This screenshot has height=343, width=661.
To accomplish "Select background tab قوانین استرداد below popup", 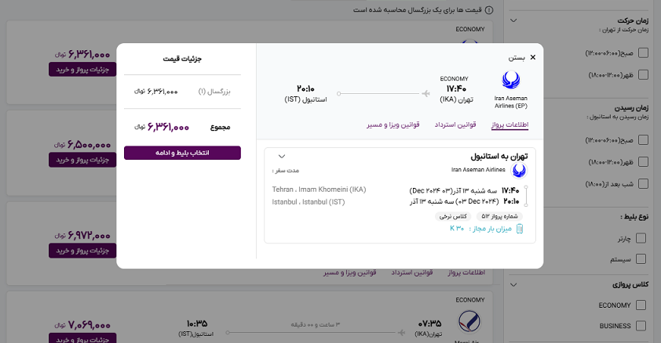I will pos(412,273).
